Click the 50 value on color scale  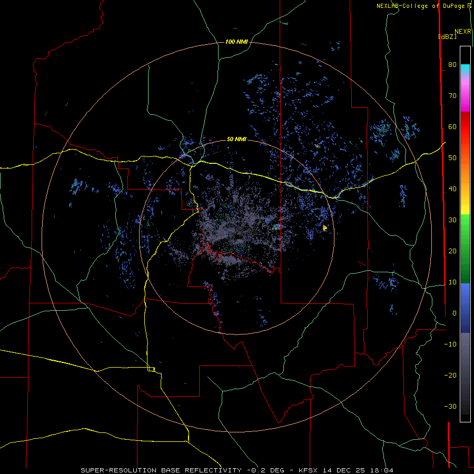tap(452, 158)
